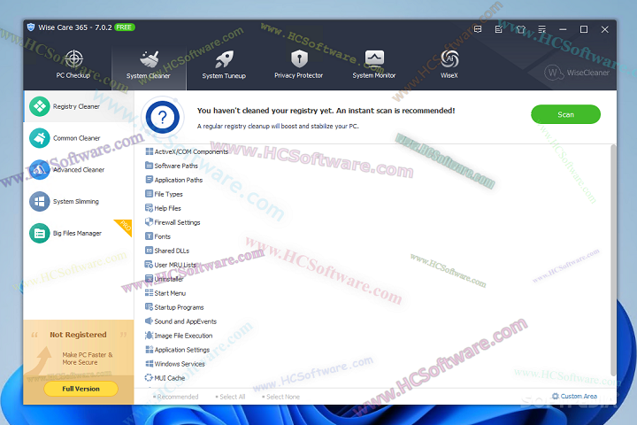
Task: Open Big Files Manager in the sidebar
Action: [x=79, y=233]
